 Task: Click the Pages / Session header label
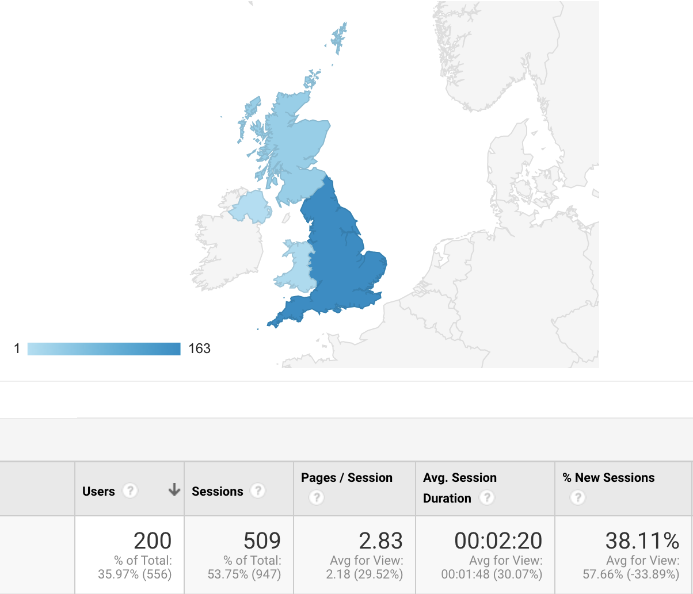click(x=346, y=478)
